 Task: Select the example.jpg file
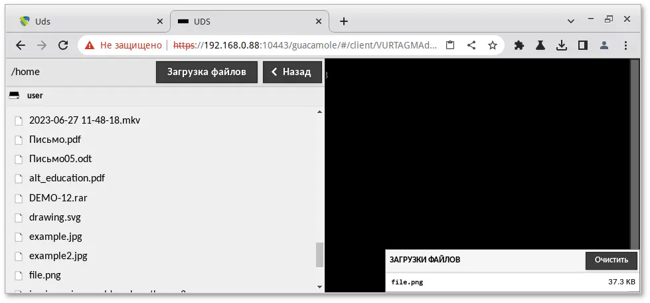point(56,237)
